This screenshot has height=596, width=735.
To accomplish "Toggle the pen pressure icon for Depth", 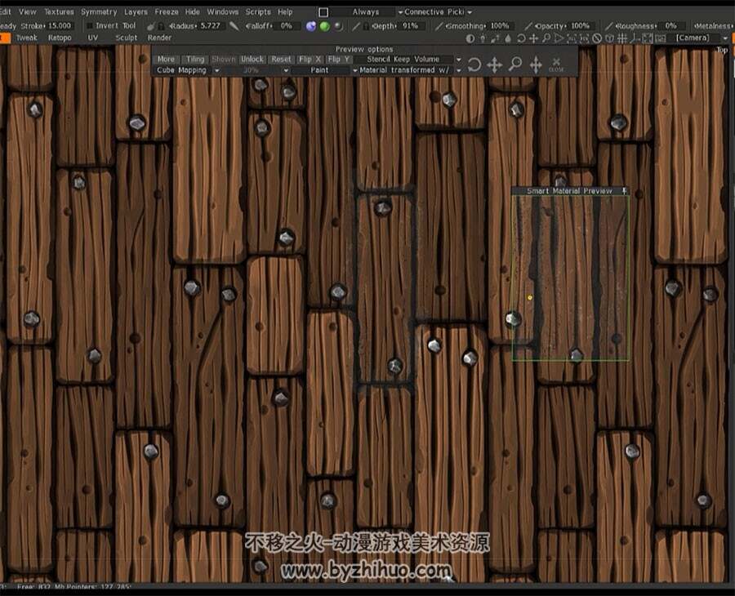I will click(356, 26).
